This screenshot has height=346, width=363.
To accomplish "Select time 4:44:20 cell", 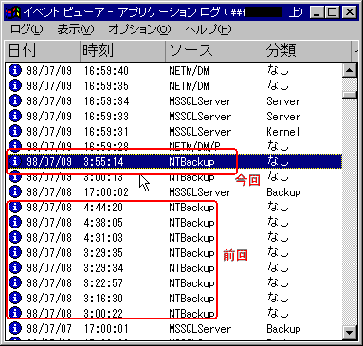I will [103, 208].
